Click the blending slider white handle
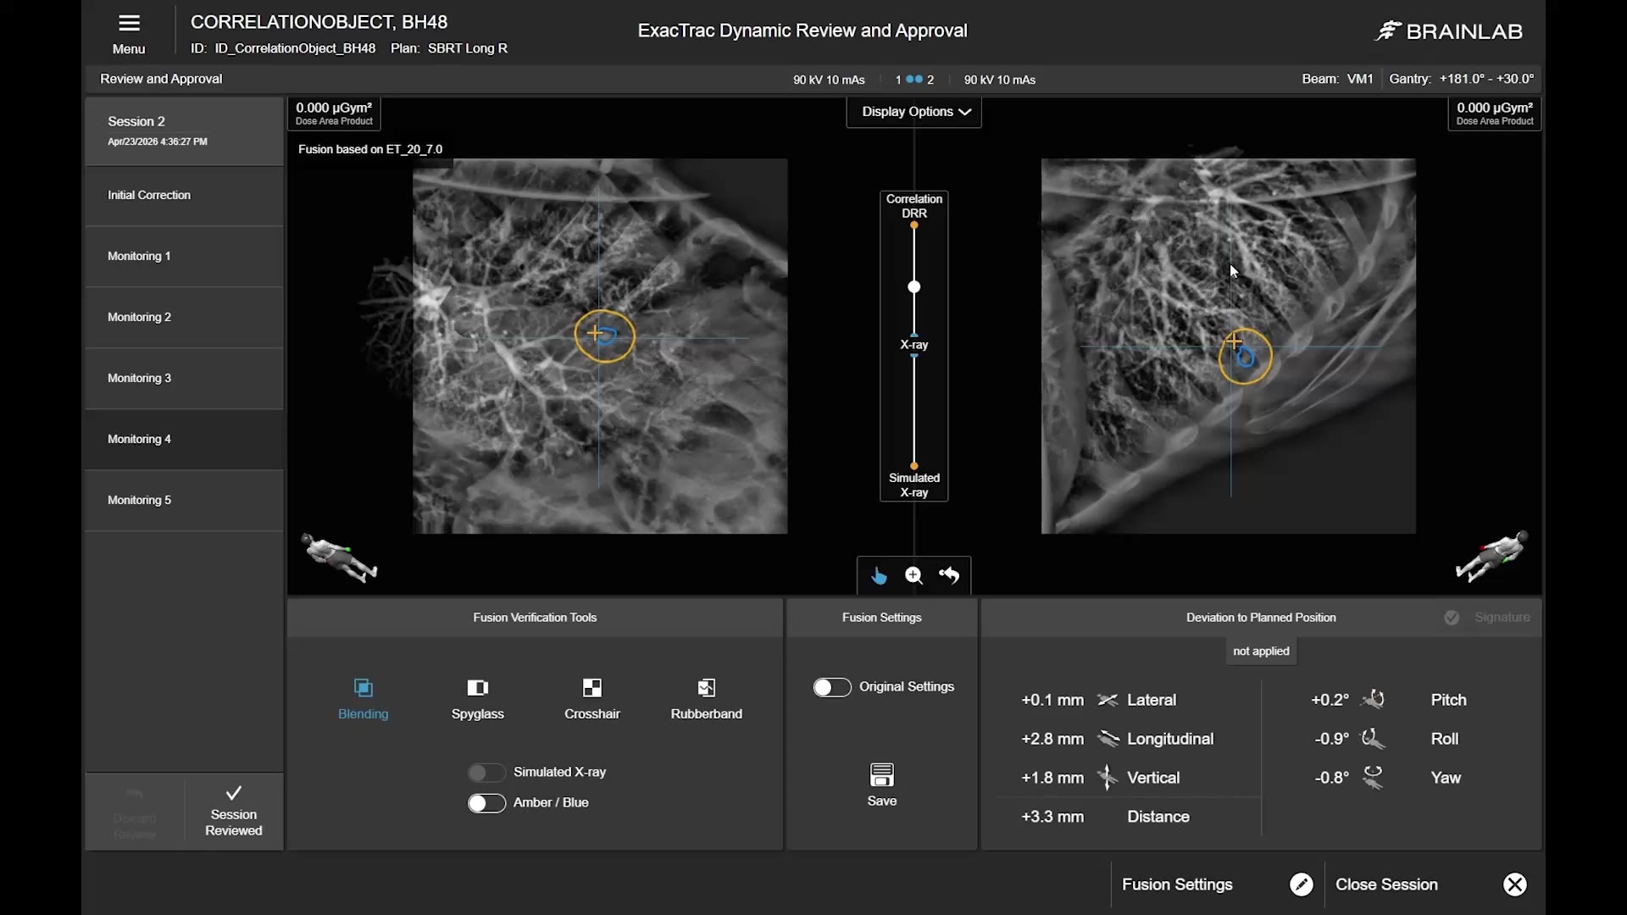Image resolution: width=1627 pixels, height=915 pixels. pyautogui.click(x=914, y=287)
